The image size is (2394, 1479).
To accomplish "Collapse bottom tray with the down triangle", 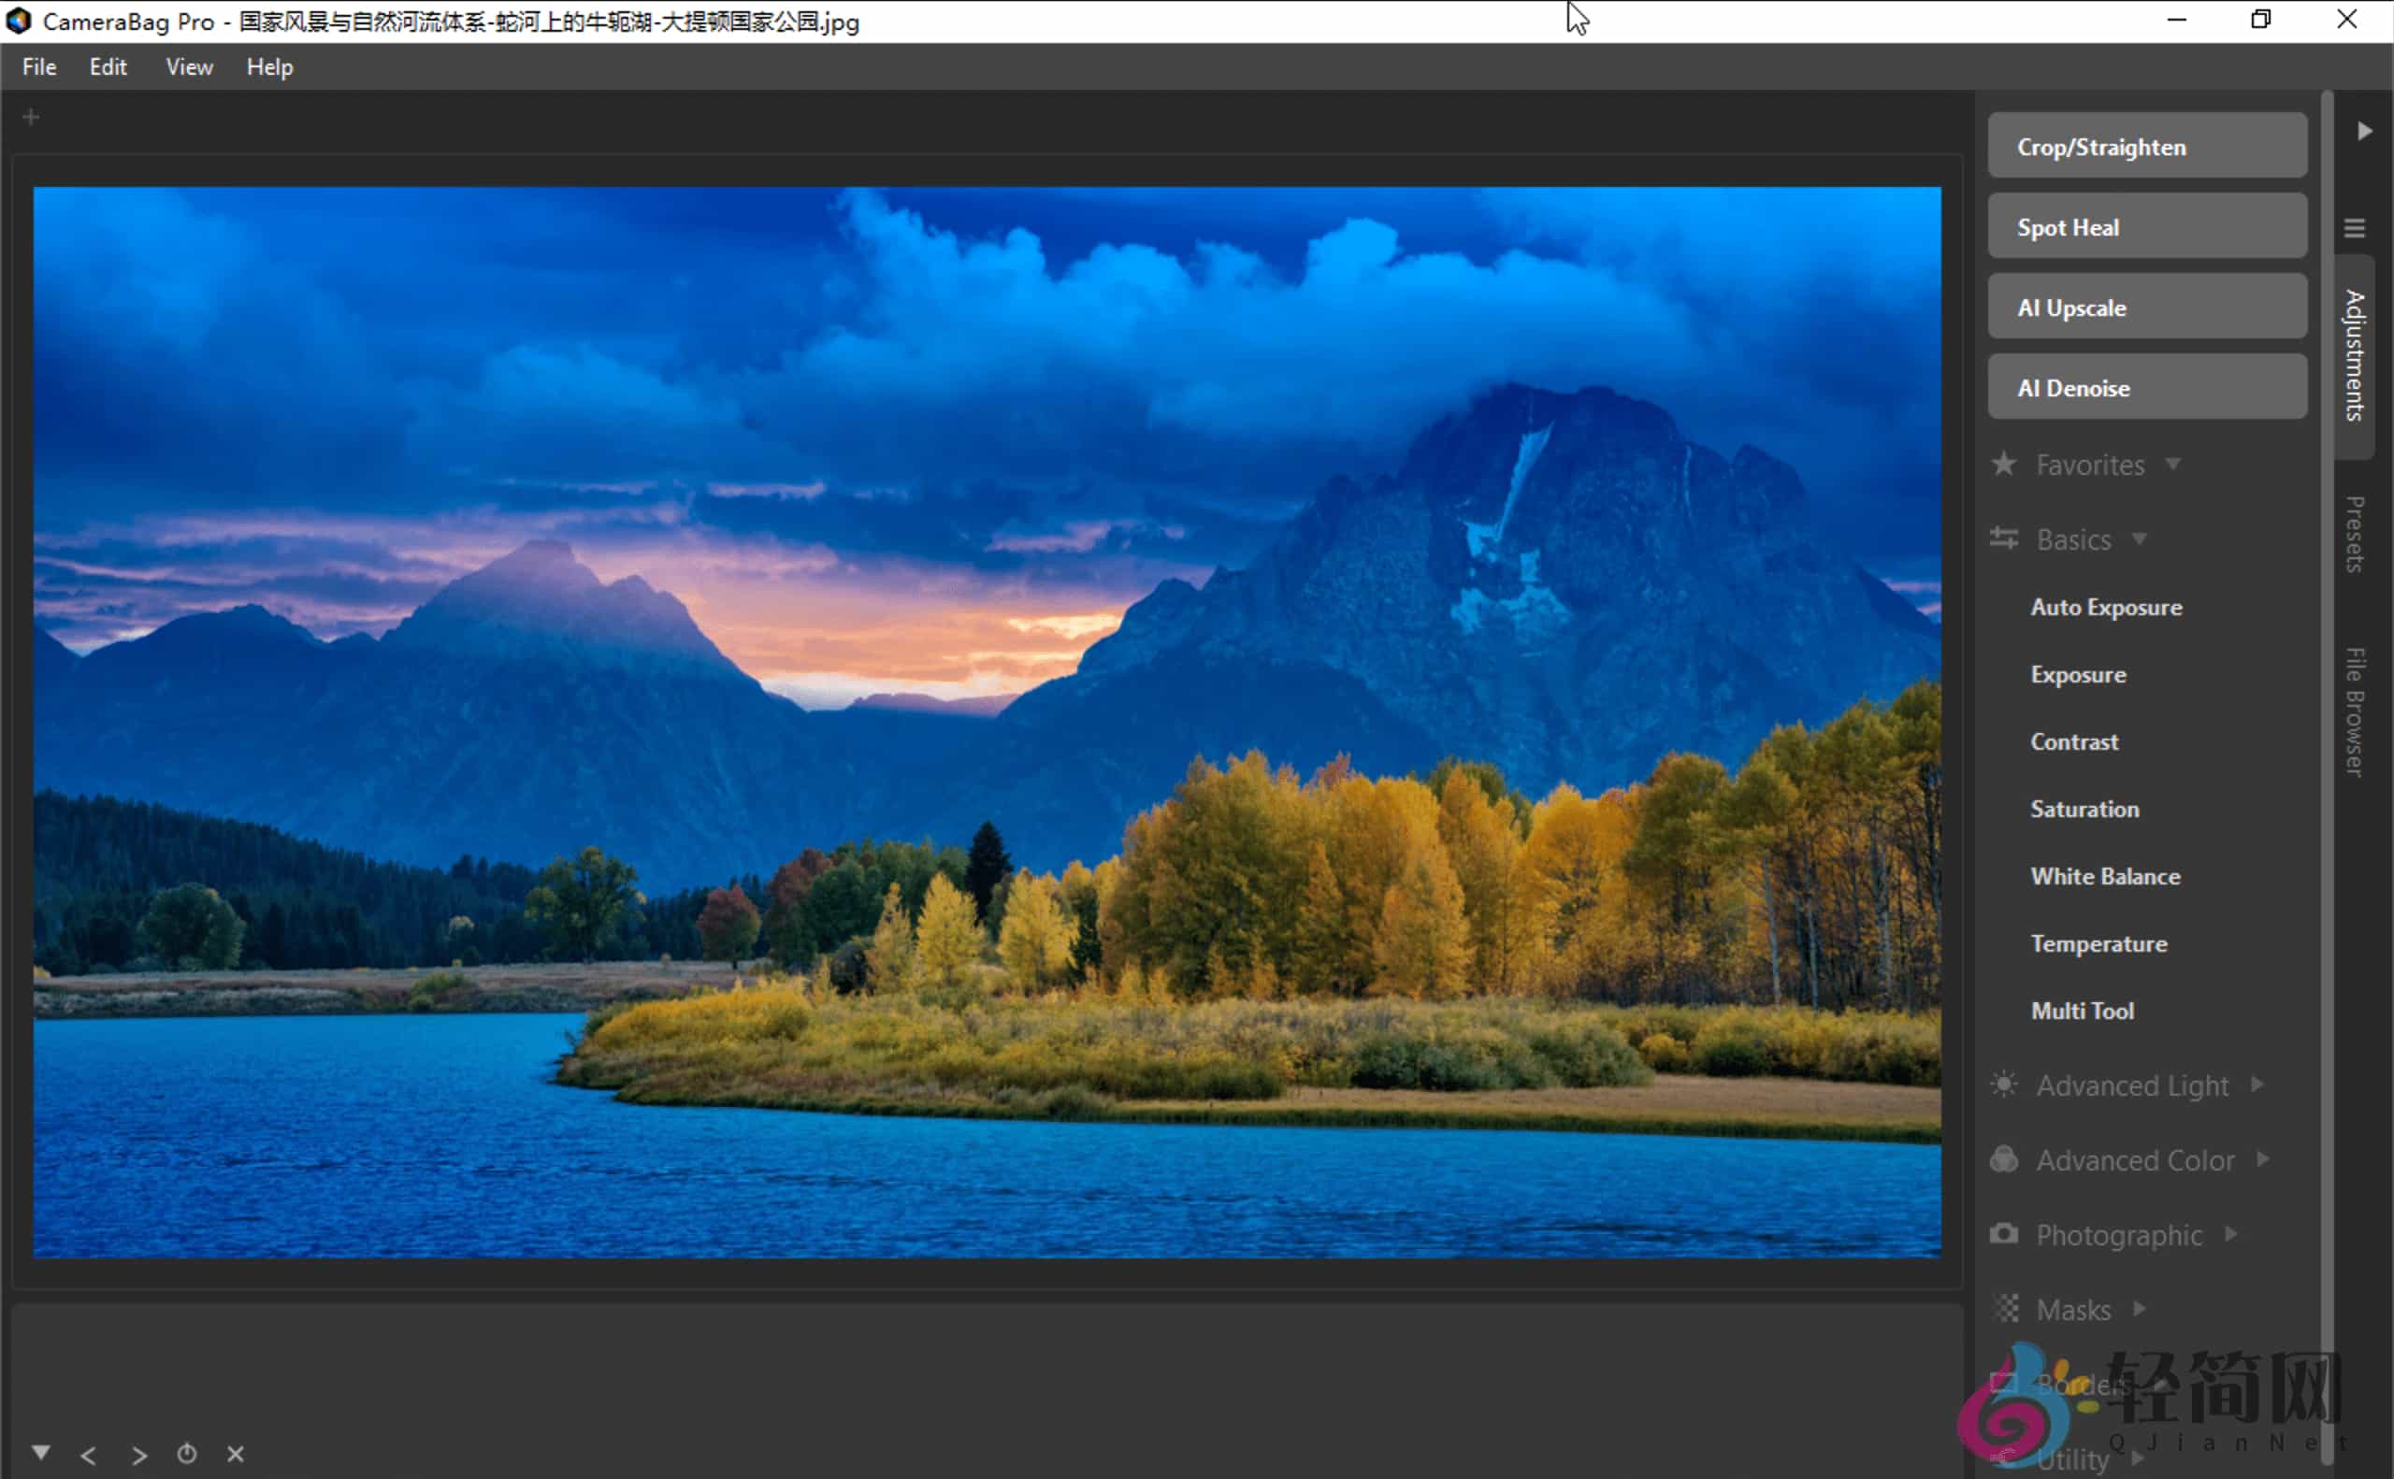I will 41,1453.
